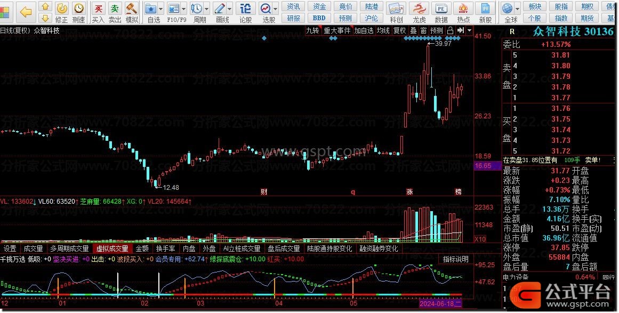Click the 竞价 auction button
The height and width of the screenshot is (313, 619).
coord(345,6)
